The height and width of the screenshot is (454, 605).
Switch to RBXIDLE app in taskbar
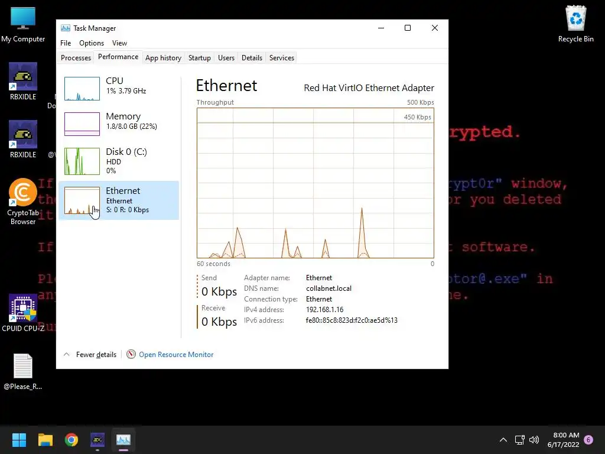(x=97, y=440)
